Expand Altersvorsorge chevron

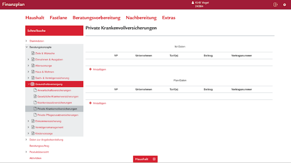28,65
